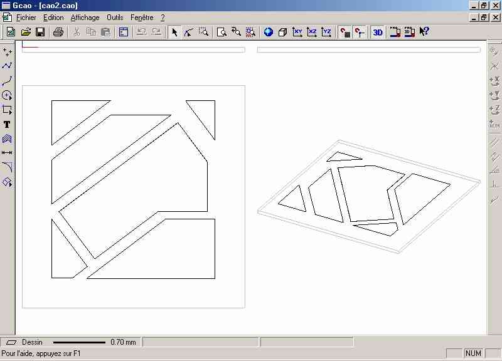
Task: Toggle magnet snap to grid
Action: (x=344, y=32)
